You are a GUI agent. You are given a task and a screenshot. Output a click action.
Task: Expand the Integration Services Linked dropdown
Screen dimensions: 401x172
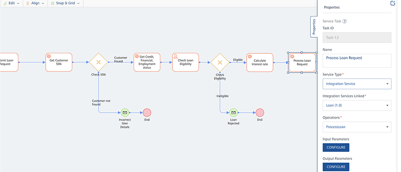[356, 106]
